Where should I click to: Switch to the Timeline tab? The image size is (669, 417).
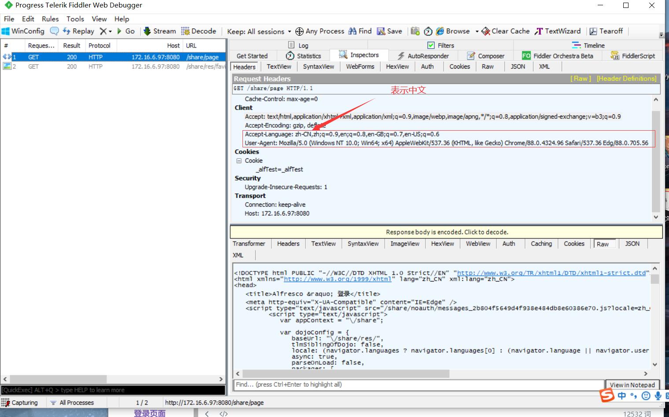tap(588, 45)
